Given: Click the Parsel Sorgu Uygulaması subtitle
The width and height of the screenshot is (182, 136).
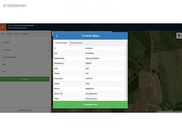Looking at the screenshot, I should (x=17, y=28).
